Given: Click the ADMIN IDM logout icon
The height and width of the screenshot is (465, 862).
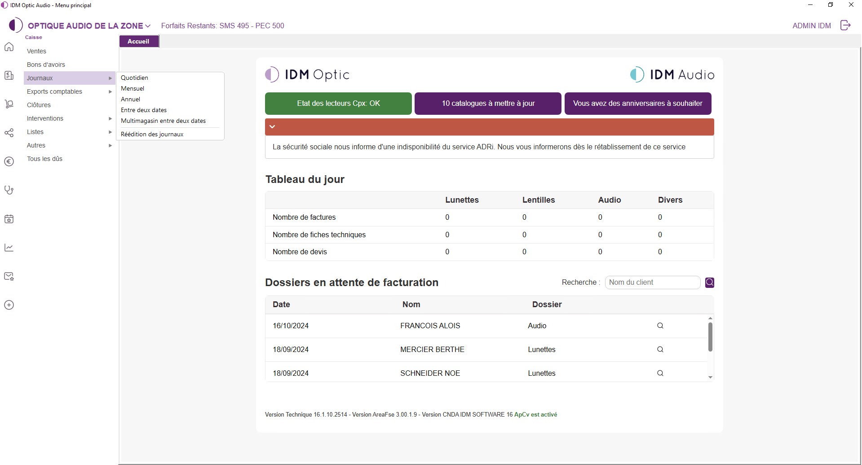Looking at the screenshot, I should 846,25.
